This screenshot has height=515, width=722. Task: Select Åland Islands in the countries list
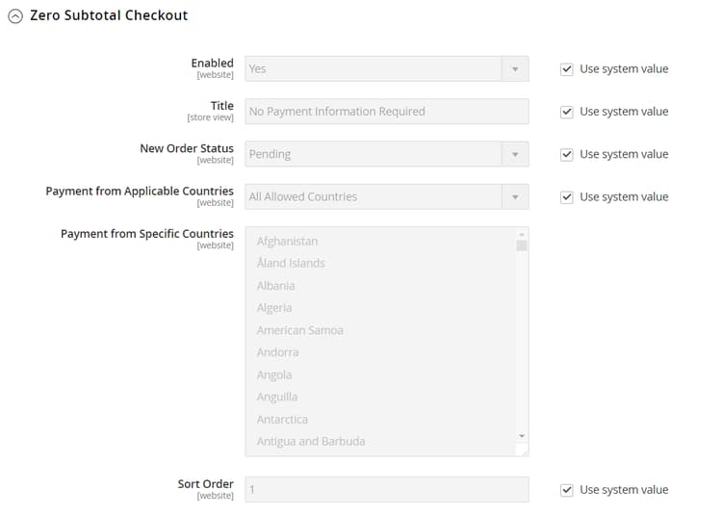(291, 264)
